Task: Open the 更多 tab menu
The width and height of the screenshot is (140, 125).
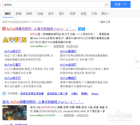Action: (x=105, y=14)
